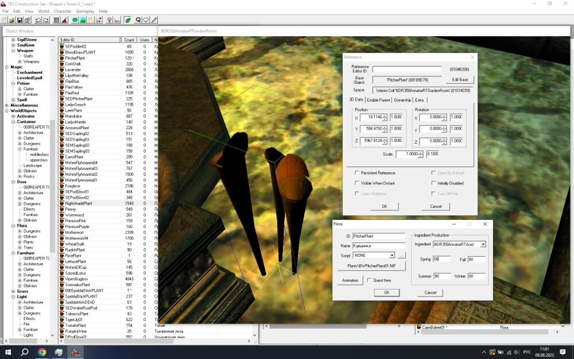Enable Persistent Reference checkbox
Image resolution: width=574 pixels, height=359 pixels.
coord(357,172)
